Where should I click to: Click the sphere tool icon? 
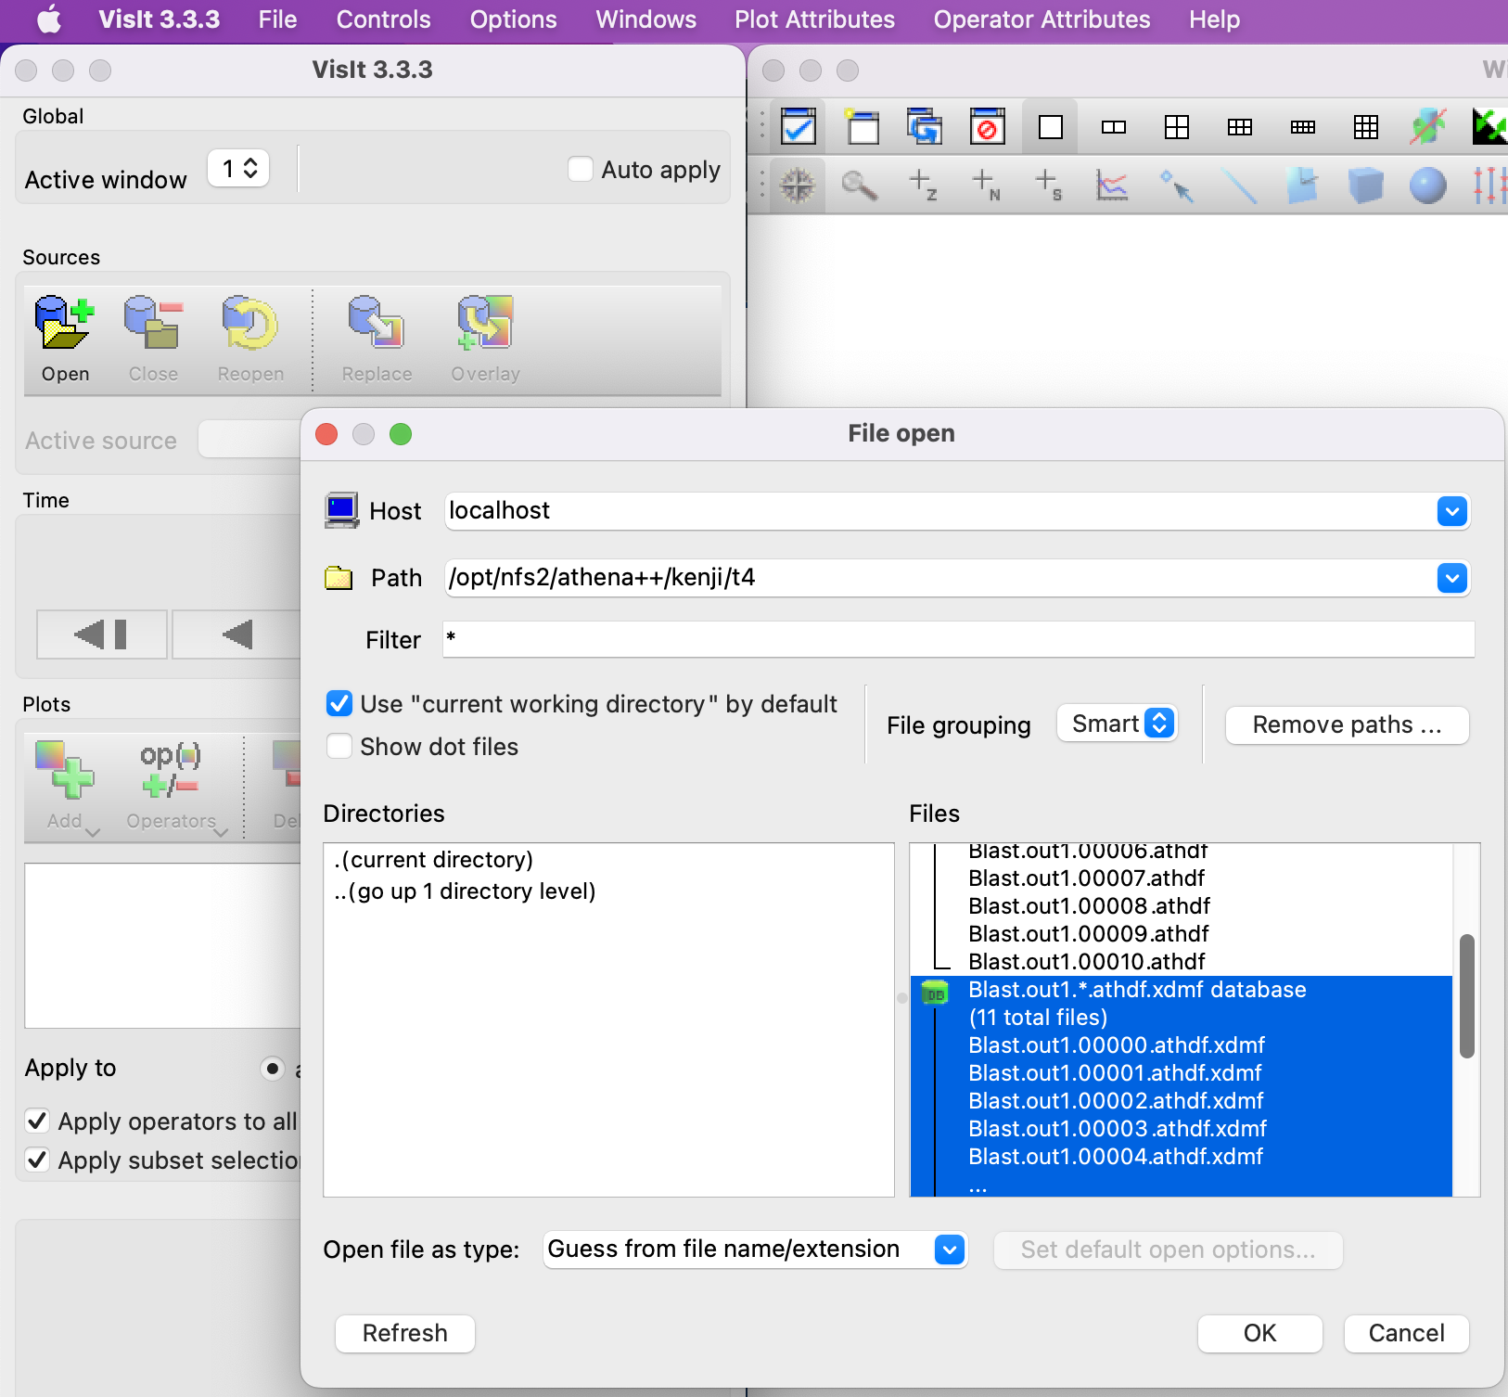[x=1428, y=186]
